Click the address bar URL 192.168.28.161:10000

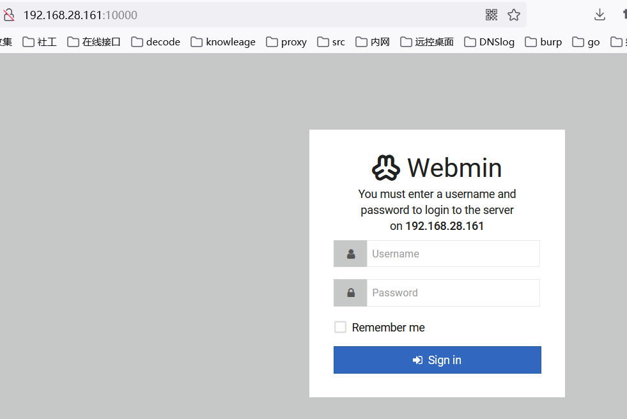click(81, 15)
